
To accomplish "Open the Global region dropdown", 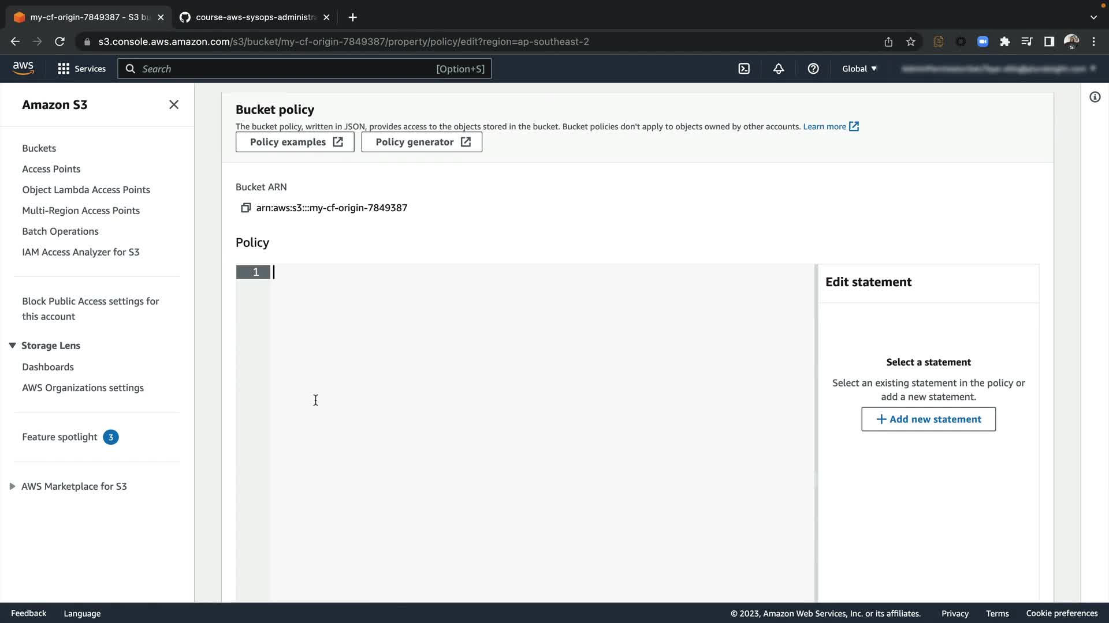I will pos(859,69).
